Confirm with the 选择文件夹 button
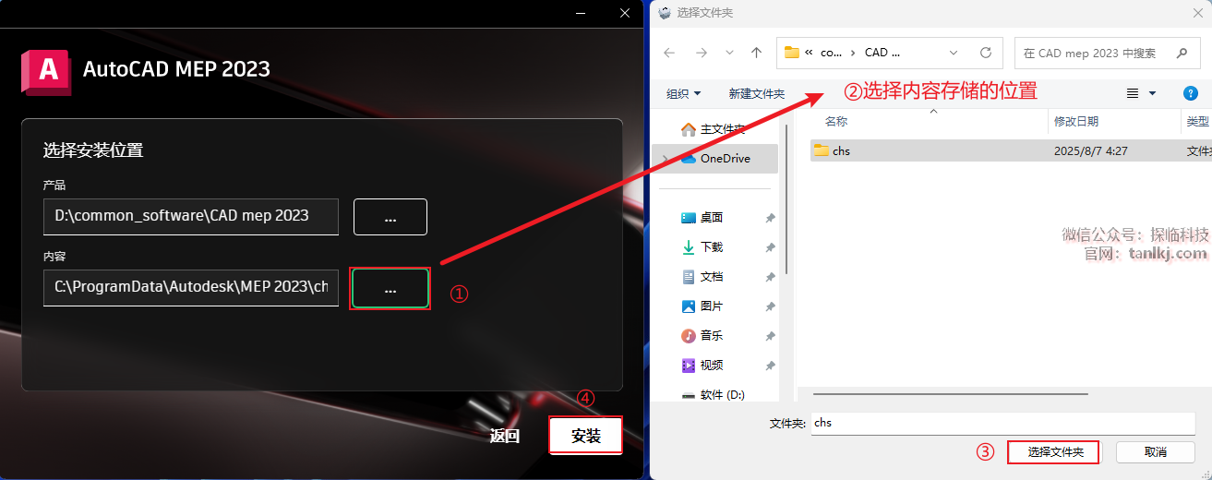Viewport: 1212px width, 480px height. tap(1053, 452)
